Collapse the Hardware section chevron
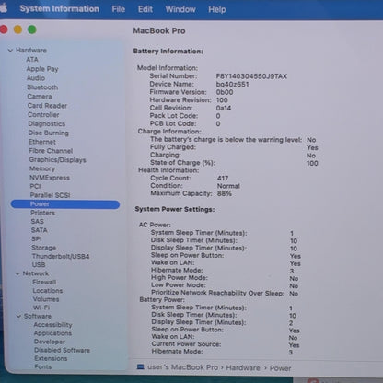Viewport: 383px width, 383px height. 10,50
